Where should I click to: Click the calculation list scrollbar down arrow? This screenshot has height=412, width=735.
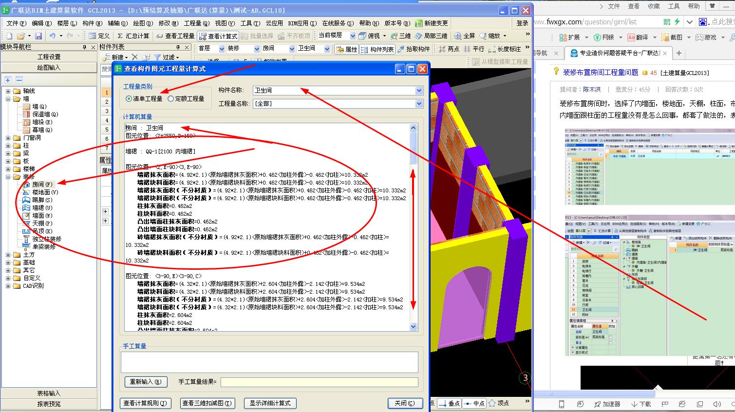[x=414, y=327]
